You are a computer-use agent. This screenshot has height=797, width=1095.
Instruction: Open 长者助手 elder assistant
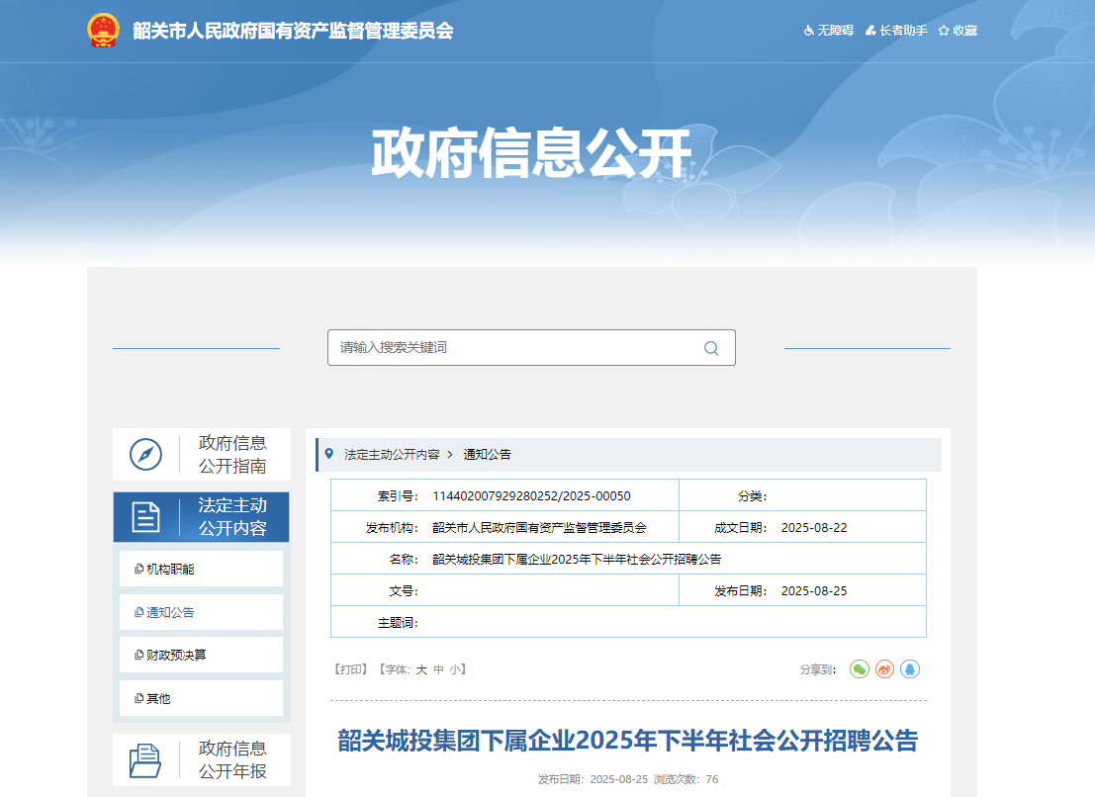pyautogui.click(x=896, y=31)
